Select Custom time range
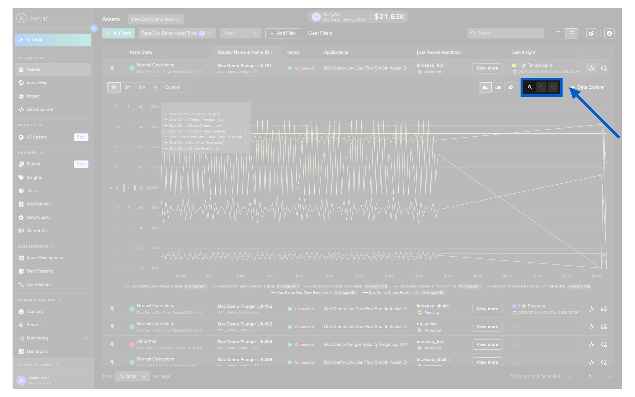The height and width of the screenshot is (397, 635). pos(173,87)
